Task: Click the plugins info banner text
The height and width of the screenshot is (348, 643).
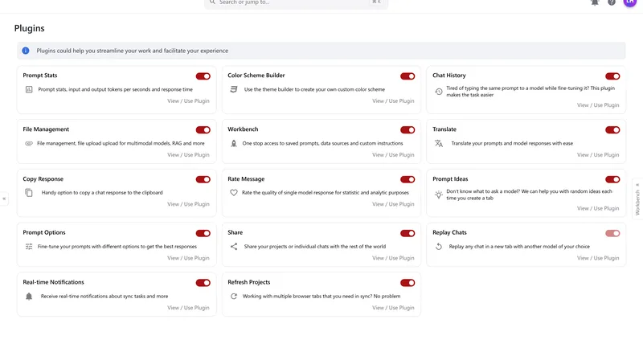Action: tap(132, 51)
